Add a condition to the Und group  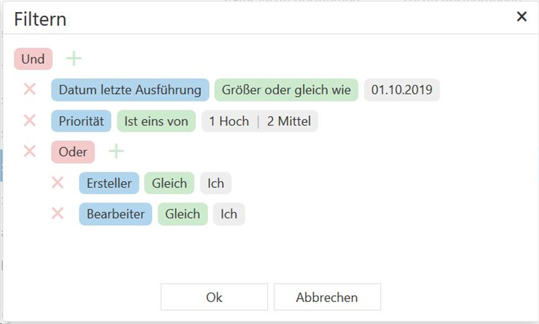click(x=73, y=58)
